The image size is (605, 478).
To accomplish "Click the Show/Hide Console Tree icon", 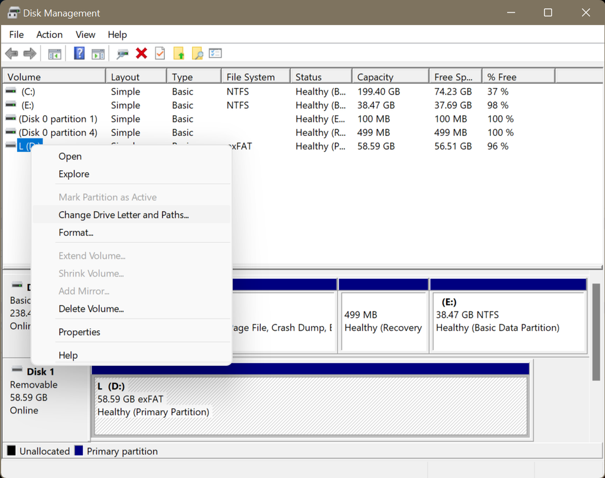I will 55,54.
